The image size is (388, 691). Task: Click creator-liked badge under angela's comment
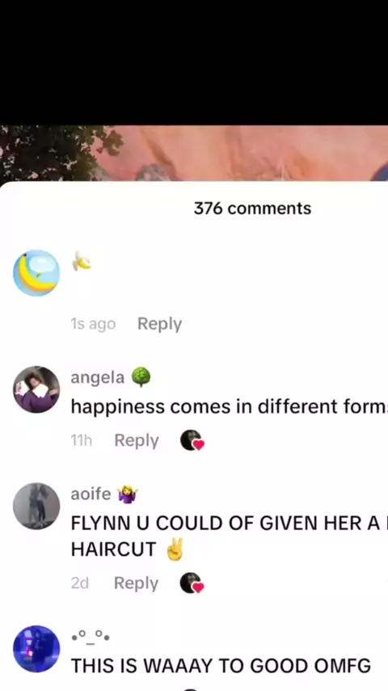192,441
